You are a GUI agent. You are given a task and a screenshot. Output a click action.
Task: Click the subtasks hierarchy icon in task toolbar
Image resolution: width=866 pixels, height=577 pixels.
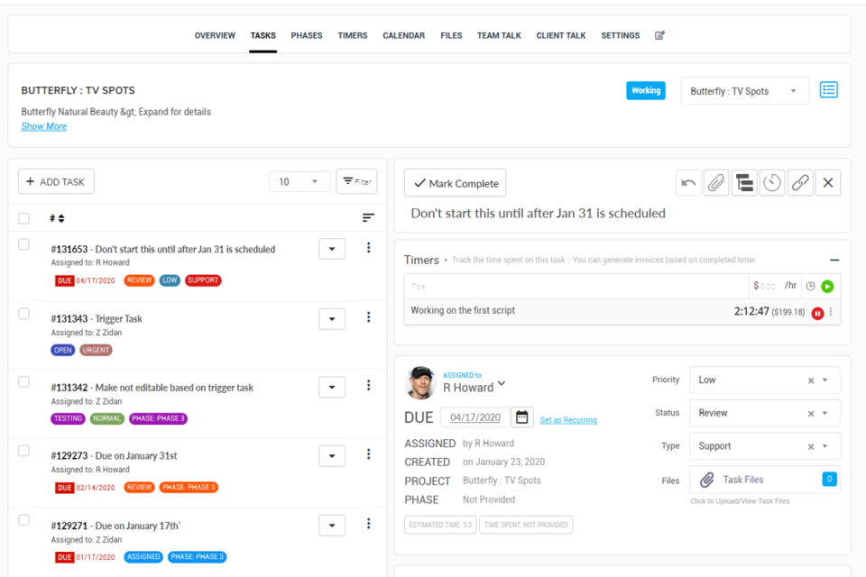(744, 183)
